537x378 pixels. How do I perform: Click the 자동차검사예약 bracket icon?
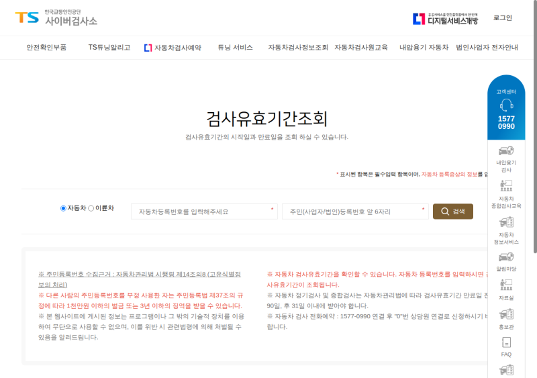pyautogui.click(x=148, y=48)
